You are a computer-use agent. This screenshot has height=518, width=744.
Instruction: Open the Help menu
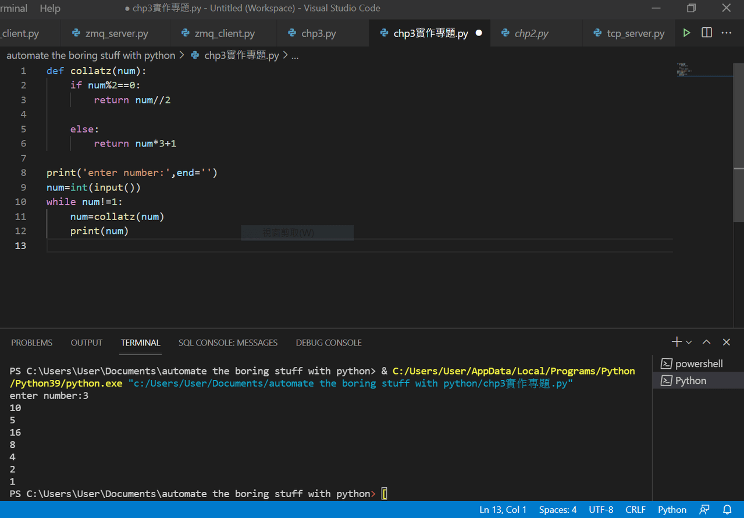click(x=50, y=8)
